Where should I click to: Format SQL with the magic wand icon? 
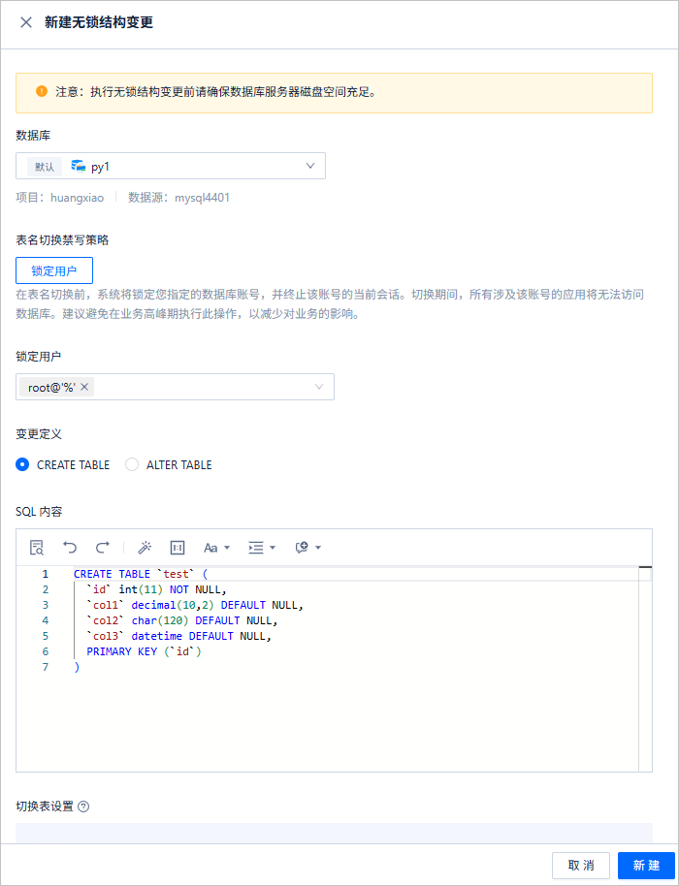point(145,547)
